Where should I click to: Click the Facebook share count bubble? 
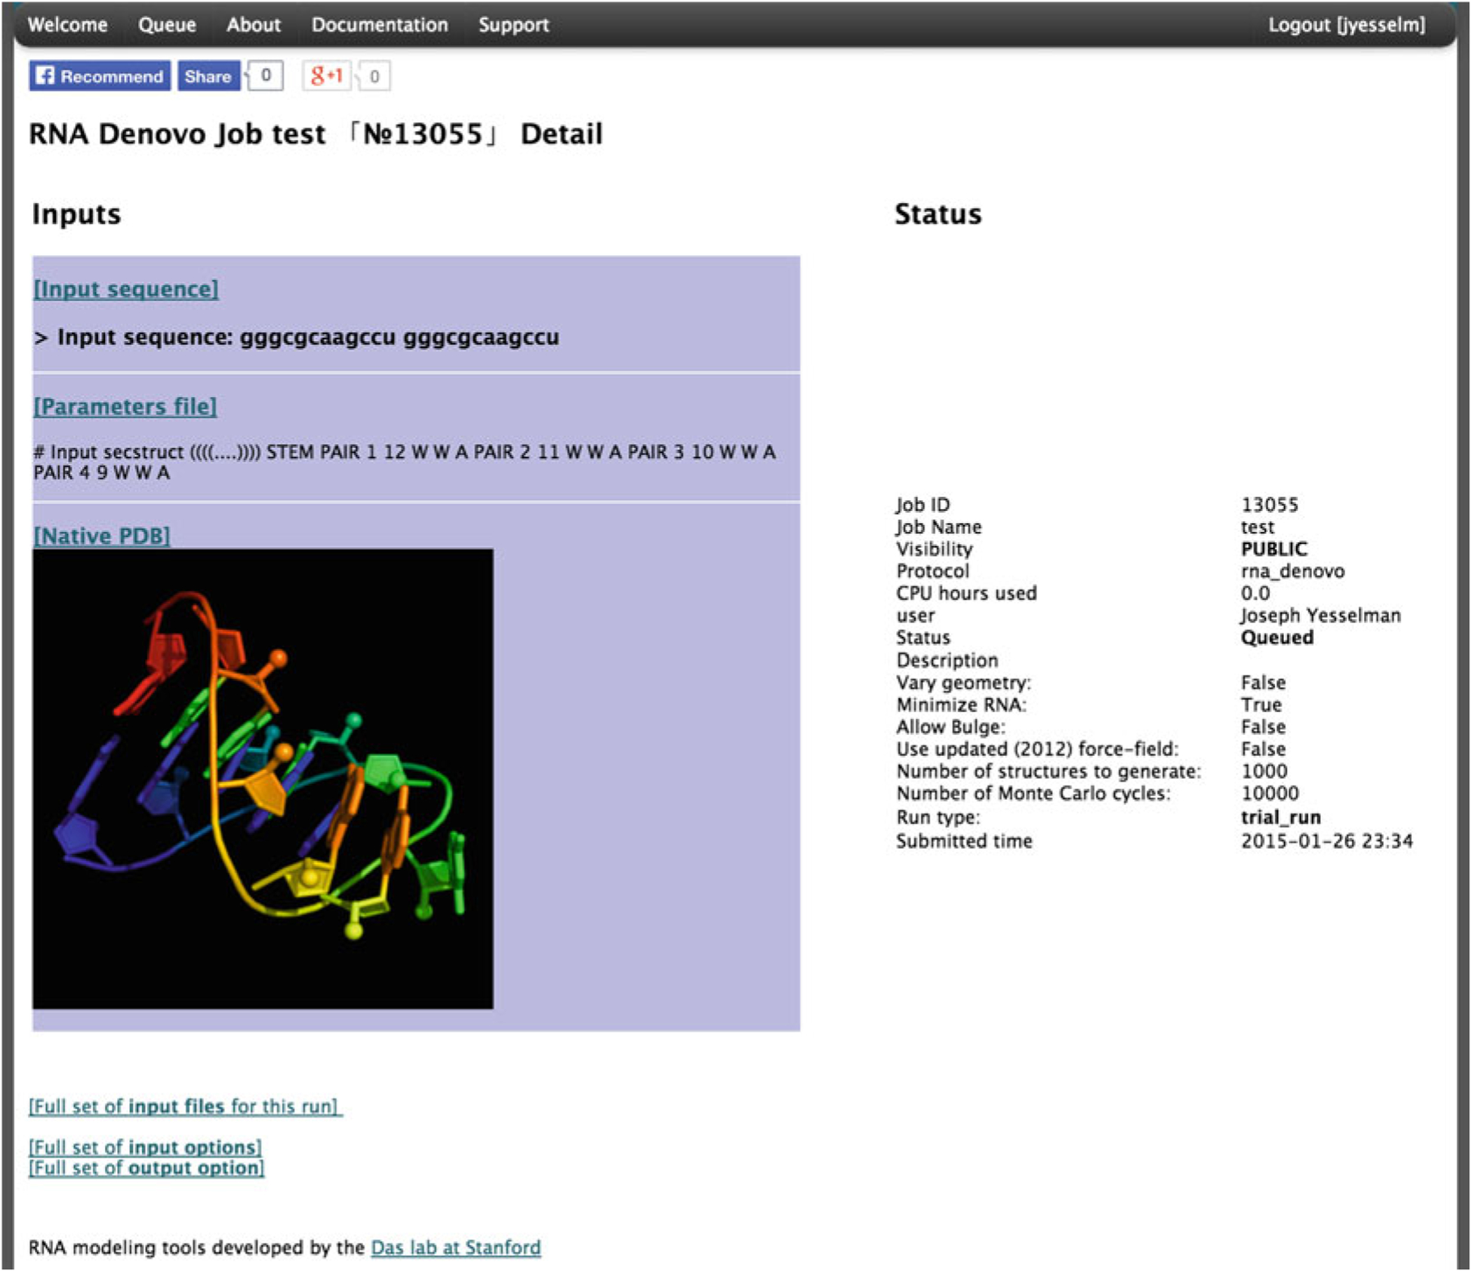265,75
